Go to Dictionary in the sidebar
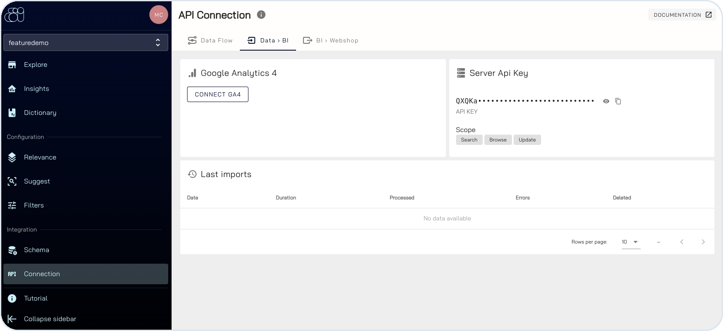723x331 pixels. (86, 113)
